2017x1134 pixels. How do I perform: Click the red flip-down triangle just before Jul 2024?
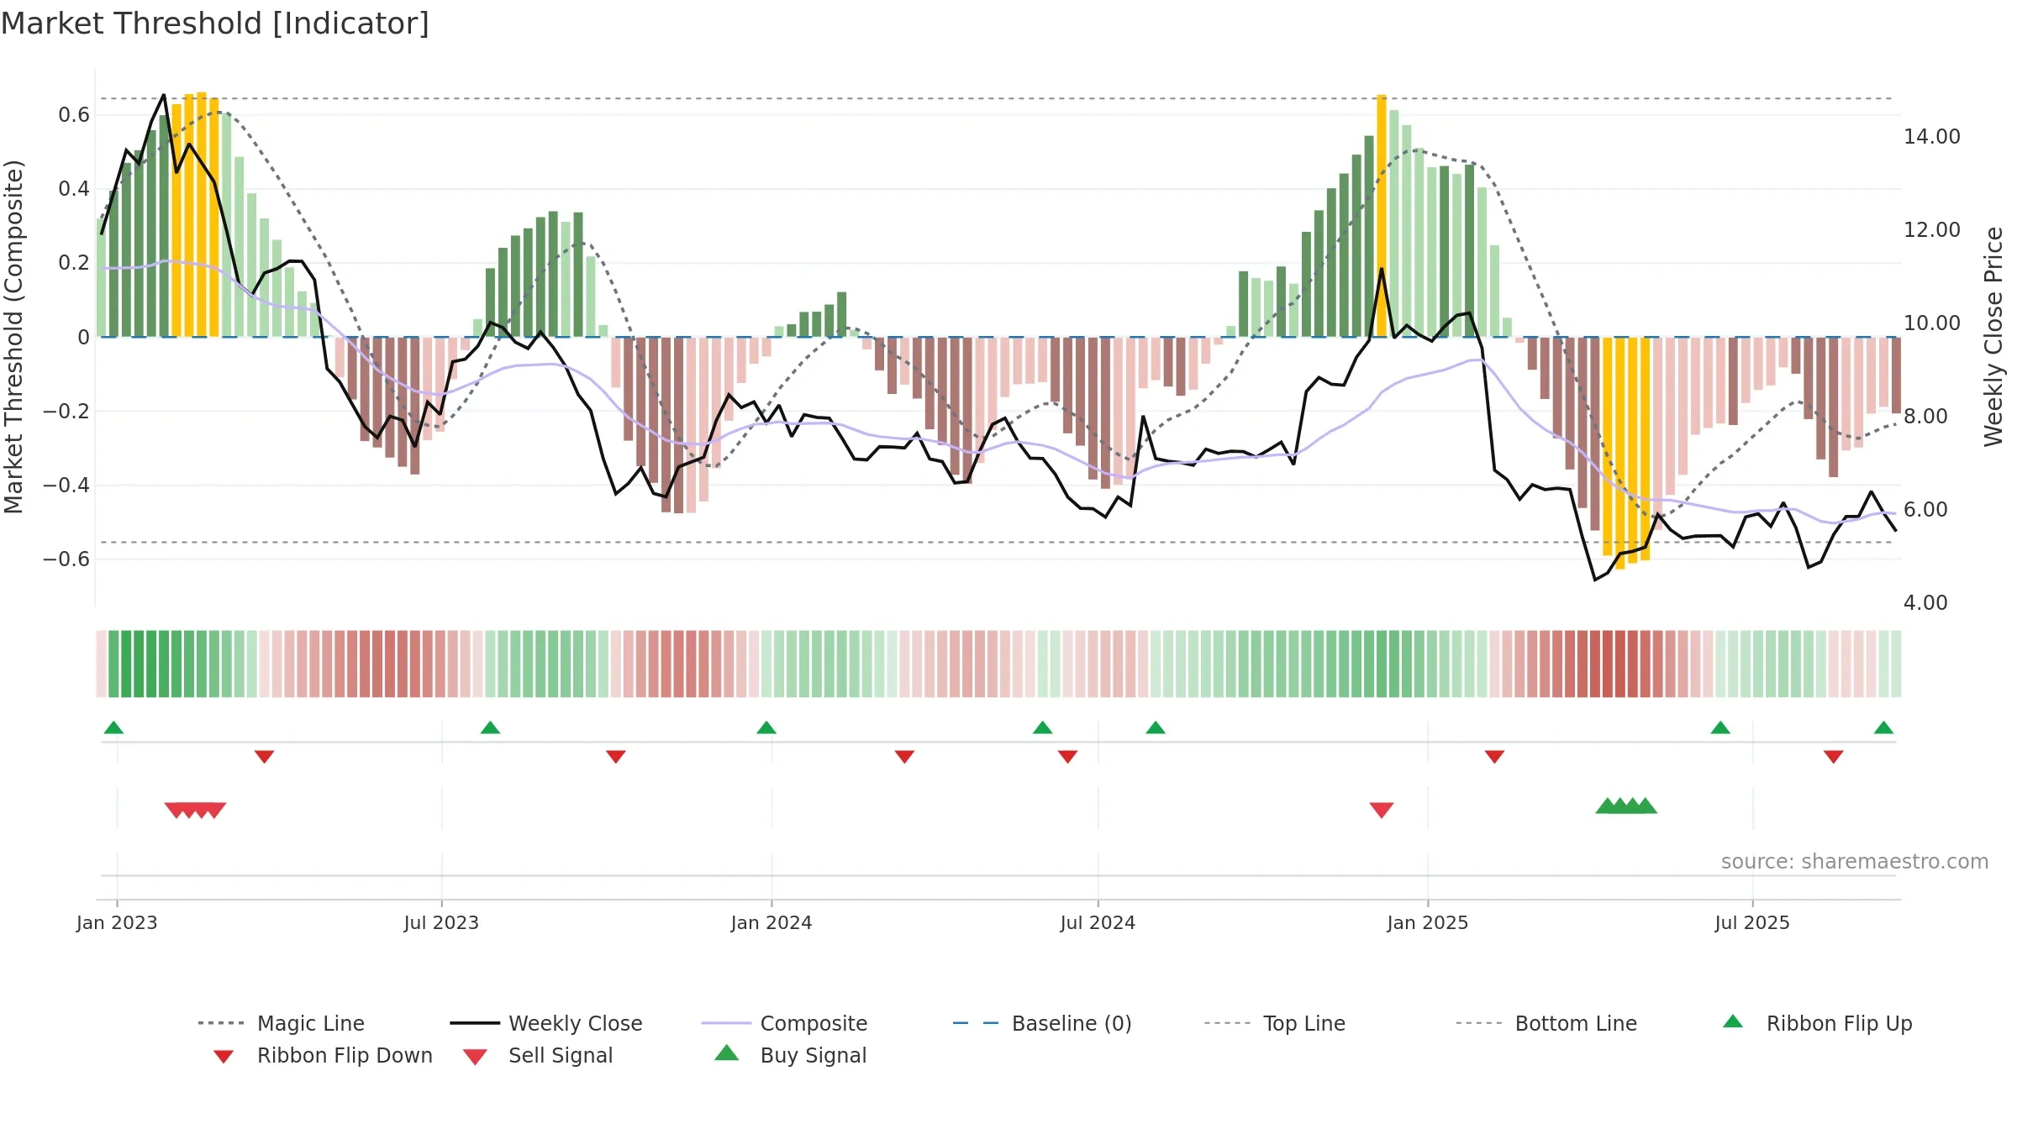[x=1067, y=757]
